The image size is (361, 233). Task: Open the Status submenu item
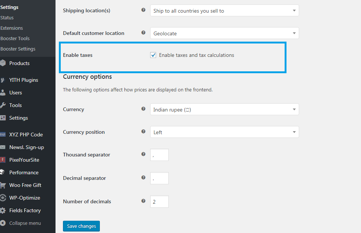(7, 18)
